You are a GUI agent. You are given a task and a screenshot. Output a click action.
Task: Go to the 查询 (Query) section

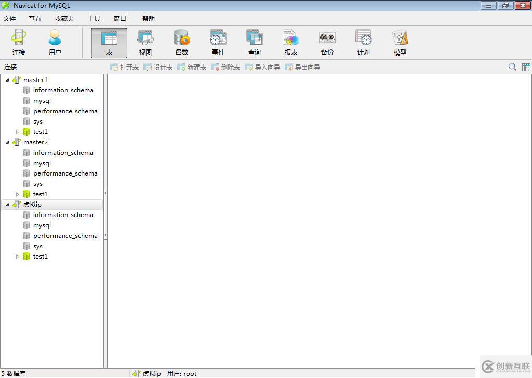[255, 43]
